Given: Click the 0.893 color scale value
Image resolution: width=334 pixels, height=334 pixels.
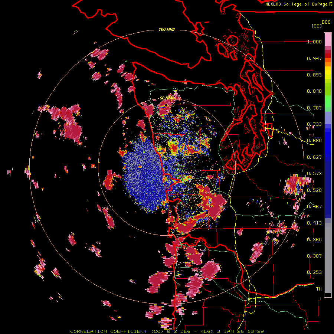Looking at the screenshot, I should (314, 75).
